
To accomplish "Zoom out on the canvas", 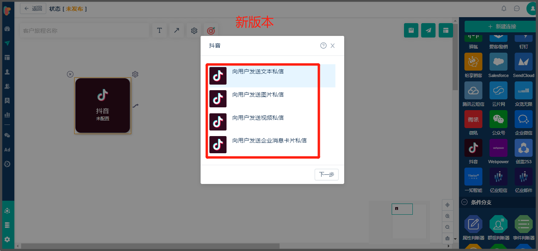I will coord(447,227).
